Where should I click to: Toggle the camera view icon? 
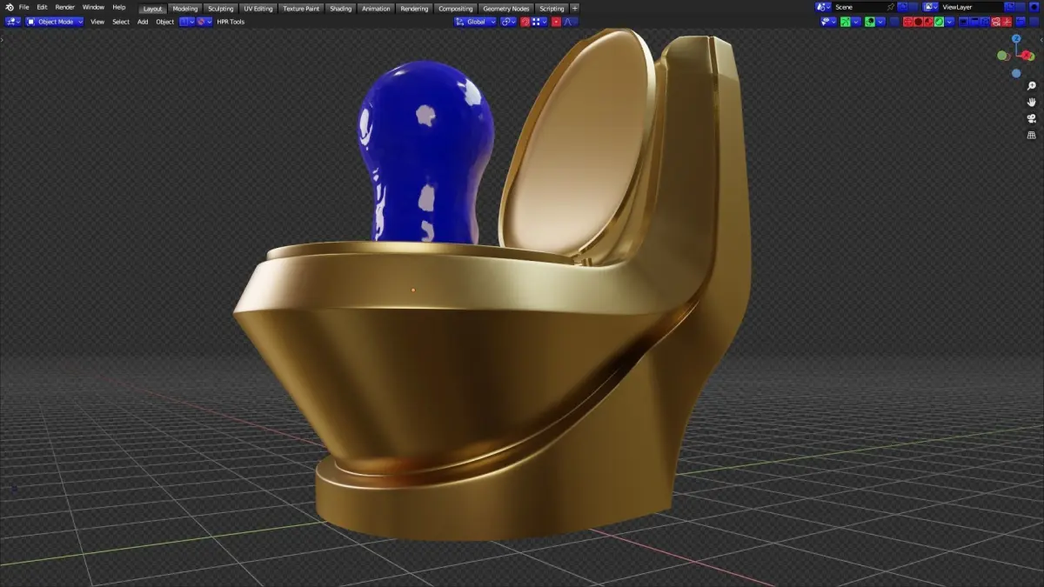[1032, 119]
